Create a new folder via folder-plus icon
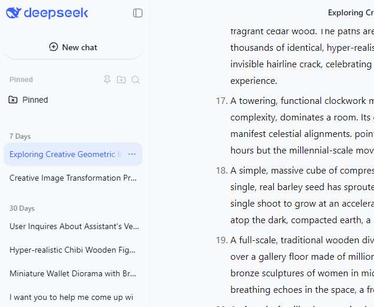Screen dimensions: 374x307 [x=121, y=80]
